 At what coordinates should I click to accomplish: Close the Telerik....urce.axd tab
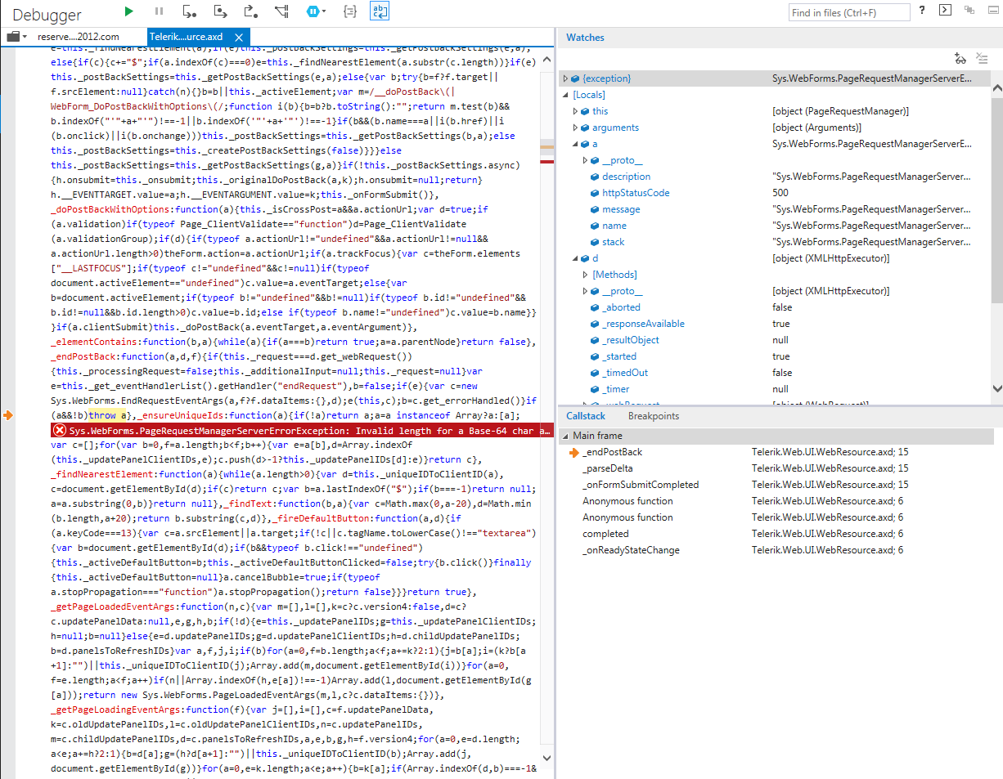239,37
